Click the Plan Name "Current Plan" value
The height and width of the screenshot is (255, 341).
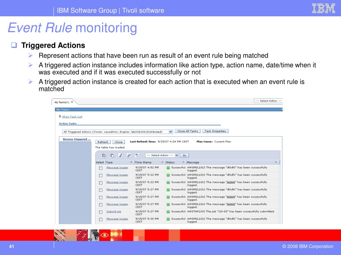pos(222,141)
